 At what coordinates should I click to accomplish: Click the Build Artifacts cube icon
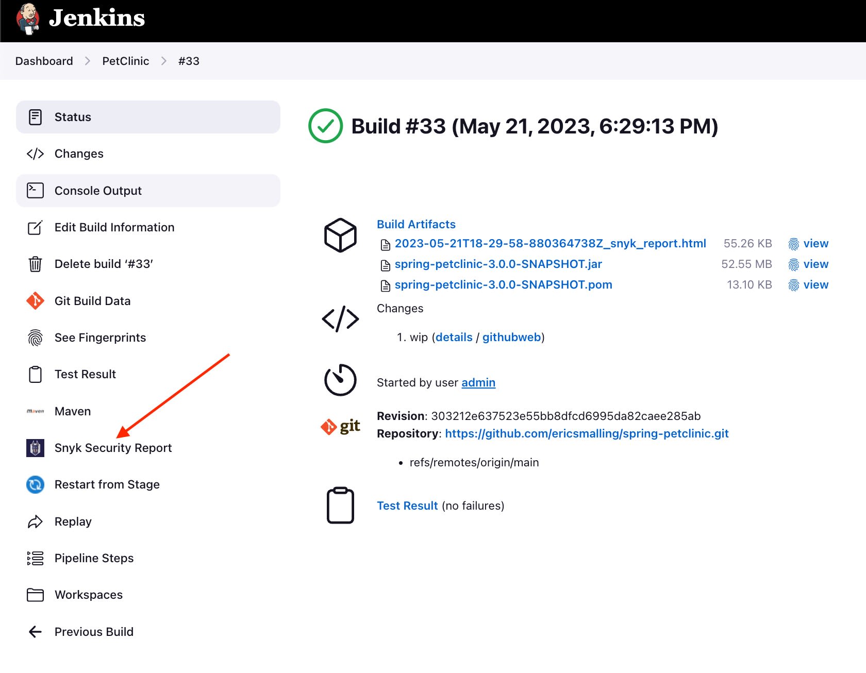point(340,235)
